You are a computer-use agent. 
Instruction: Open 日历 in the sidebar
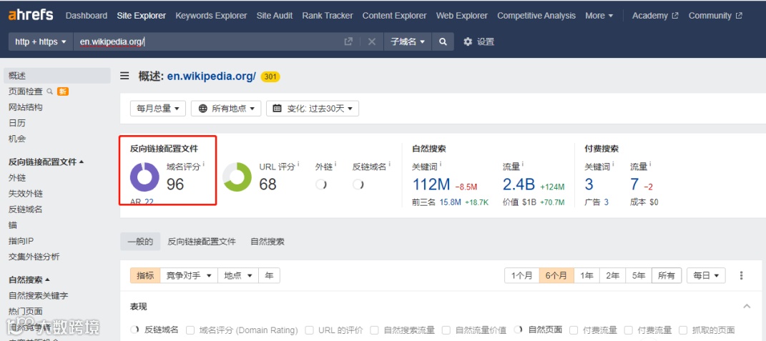(x=17, y=123)
